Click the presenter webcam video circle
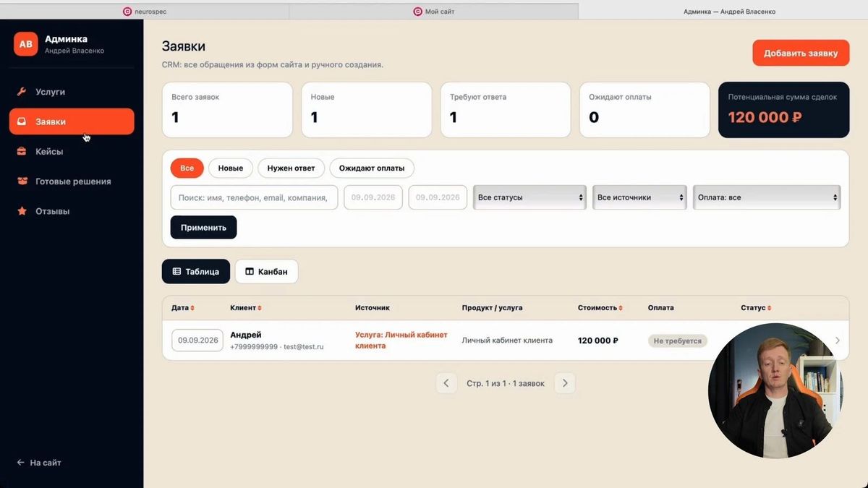The width and height of the screenshot is (868, 488). point(778,390)
